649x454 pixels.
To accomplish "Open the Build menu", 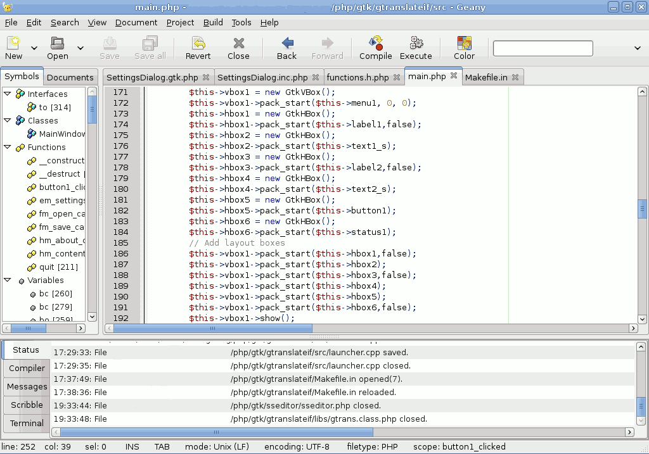I will click(213, 22).
